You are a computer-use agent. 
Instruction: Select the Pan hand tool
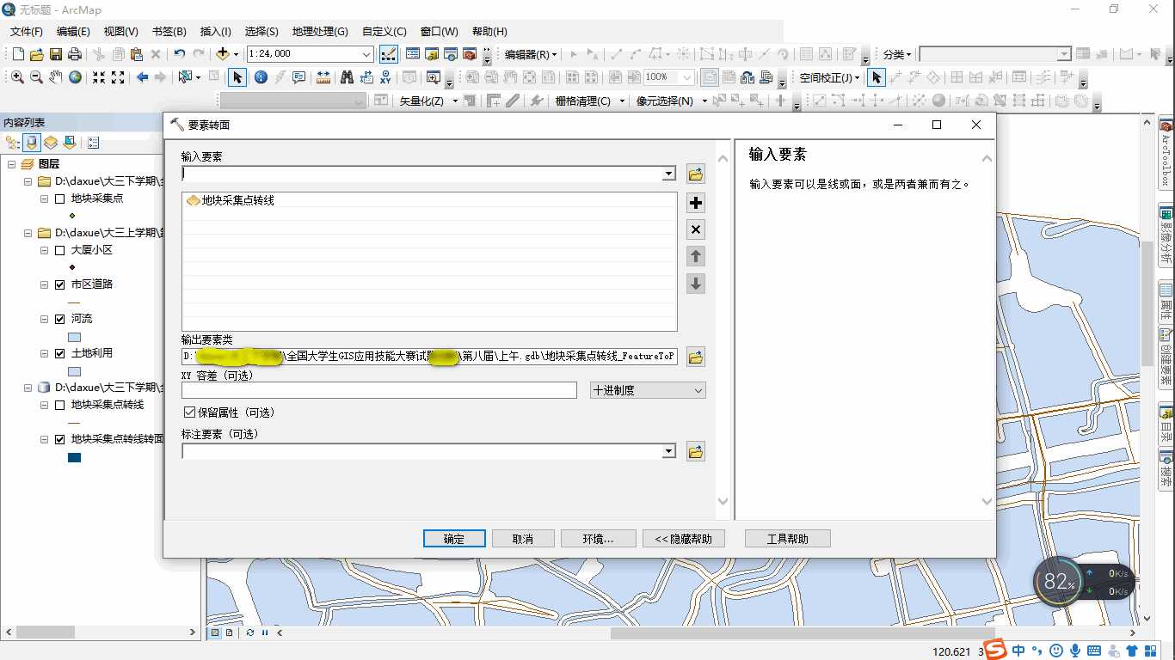(x=56, y=77)
